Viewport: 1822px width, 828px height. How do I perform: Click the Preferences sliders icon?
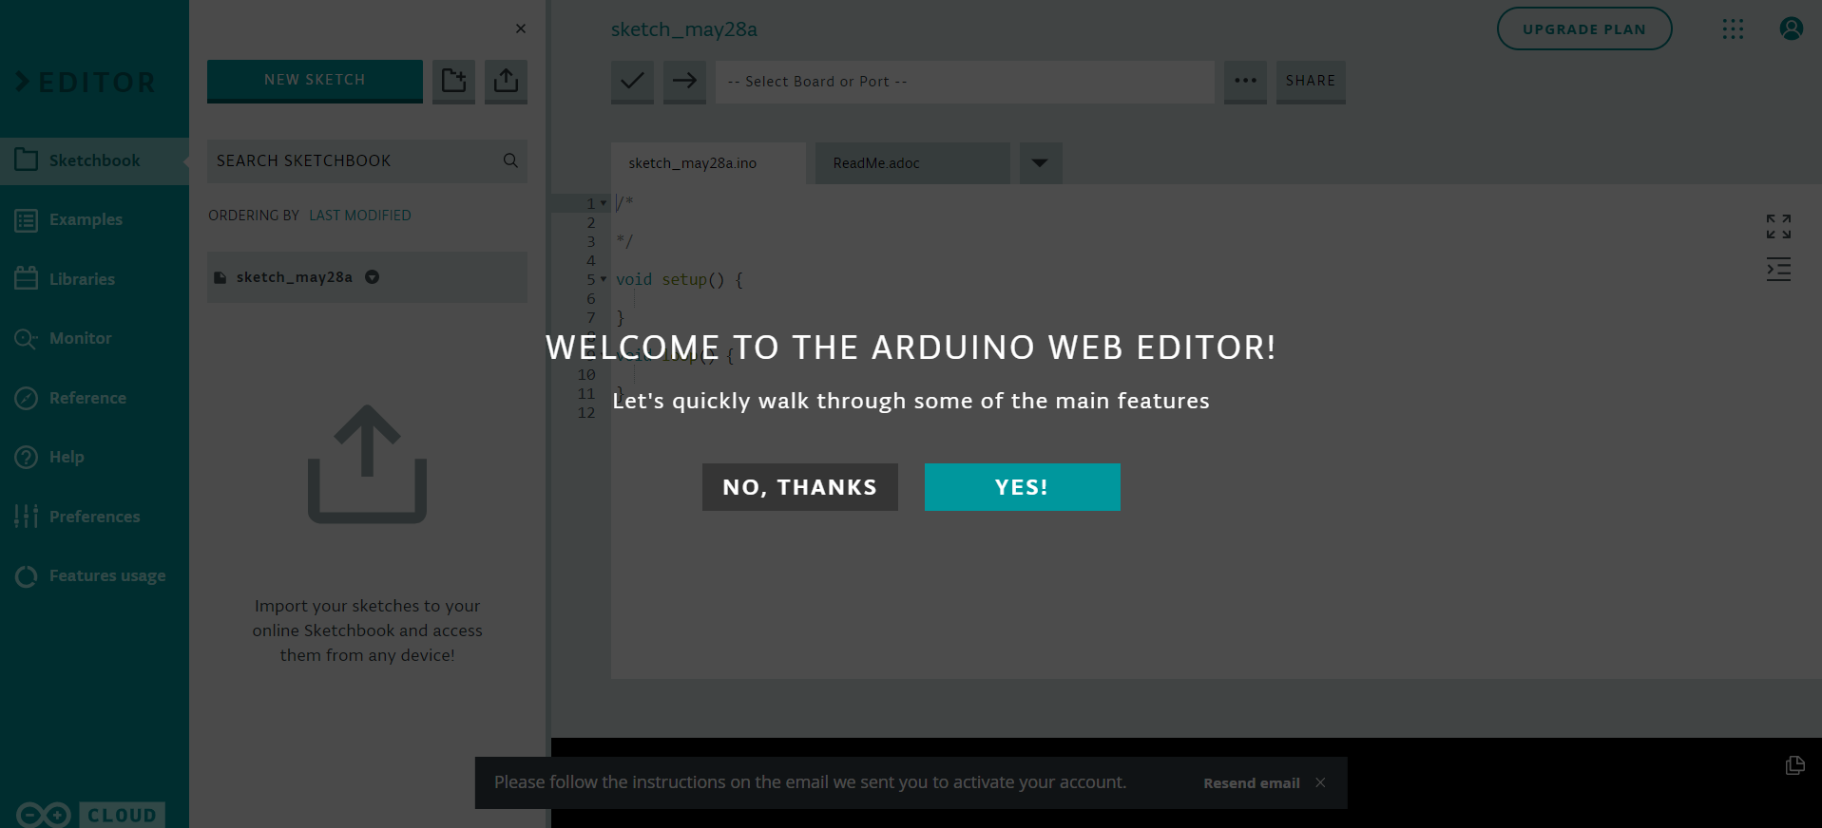[27, 516]
